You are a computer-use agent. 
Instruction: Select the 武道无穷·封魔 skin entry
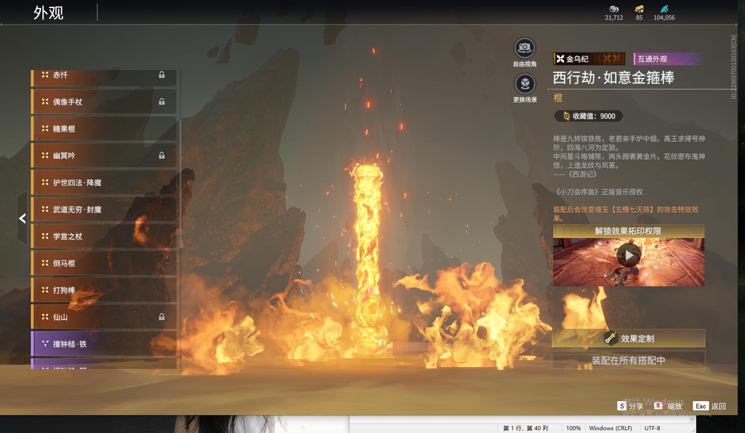pyautogui.click(x=104, y=209)
